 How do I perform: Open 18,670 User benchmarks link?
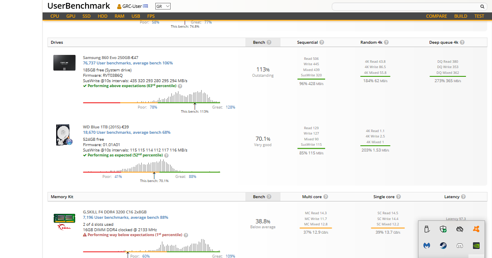point(126,132)
